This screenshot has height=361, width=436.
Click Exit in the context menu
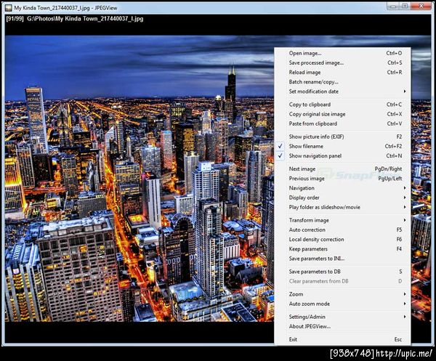(342, 339)
